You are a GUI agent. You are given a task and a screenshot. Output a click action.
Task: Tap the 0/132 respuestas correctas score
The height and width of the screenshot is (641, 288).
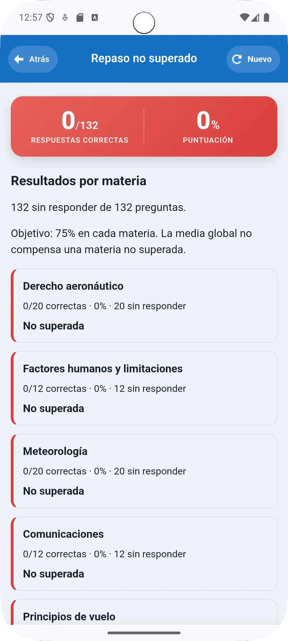(x=79, y=126)
